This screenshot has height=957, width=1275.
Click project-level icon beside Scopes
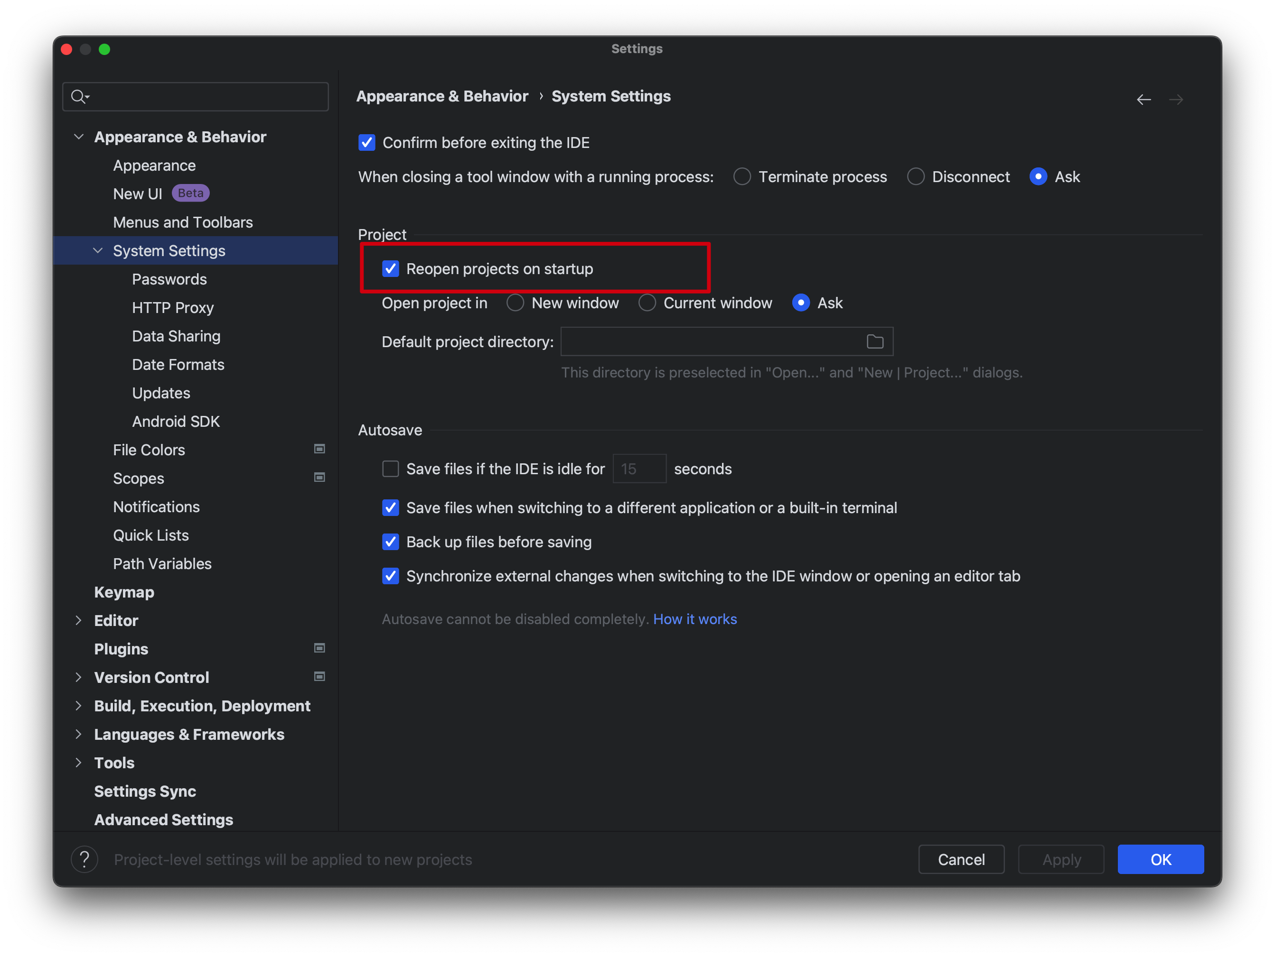click(x=319, y=478)
